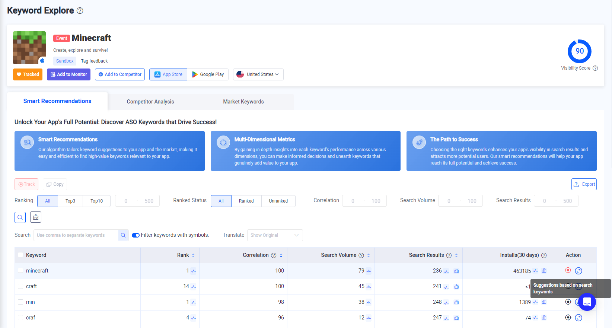Select Ranking filter Top10
The width and height of the screenshot is (612, 328).
click(x=97, y=201)
